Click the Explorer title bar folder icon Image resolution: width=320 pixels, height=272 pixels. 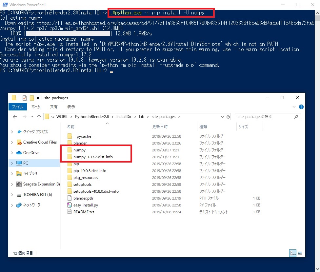pyautogui.click(x=14, y=98)
